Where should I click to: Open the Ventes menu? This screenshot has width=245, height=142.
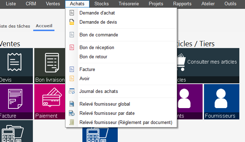[53, 4]
